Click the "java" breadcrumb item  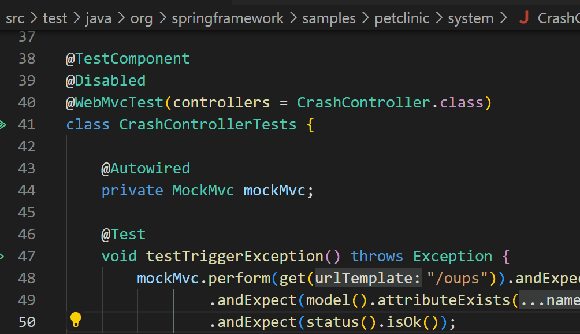pos(98,17)
